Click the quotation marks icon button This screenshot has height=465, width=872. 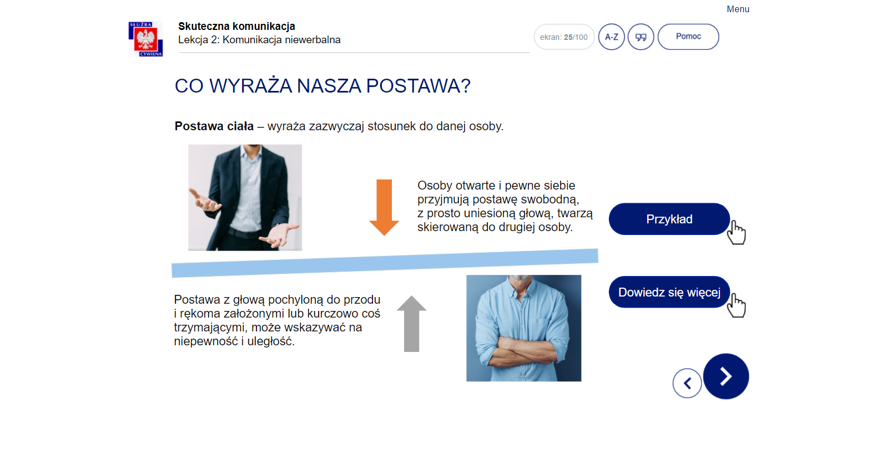(641, 37)
